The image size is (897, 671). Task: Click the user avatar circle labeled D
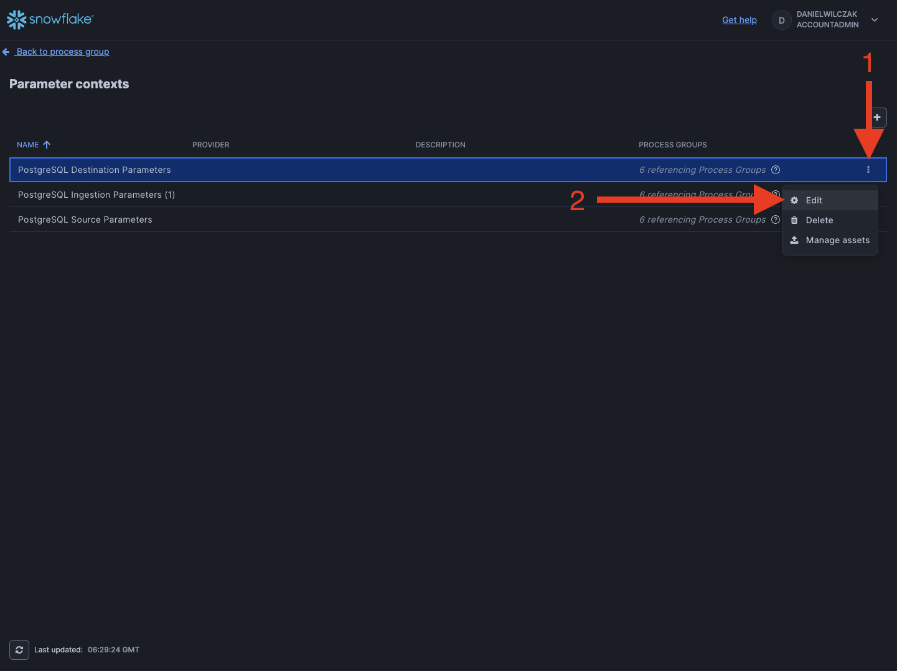tap(782, 20)
